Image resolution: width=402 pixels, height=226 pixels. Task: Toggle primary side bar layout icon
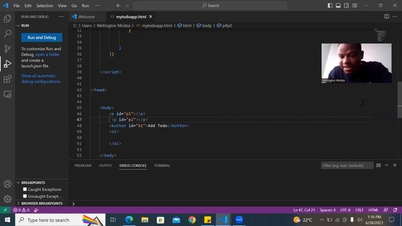coord(330,6)
